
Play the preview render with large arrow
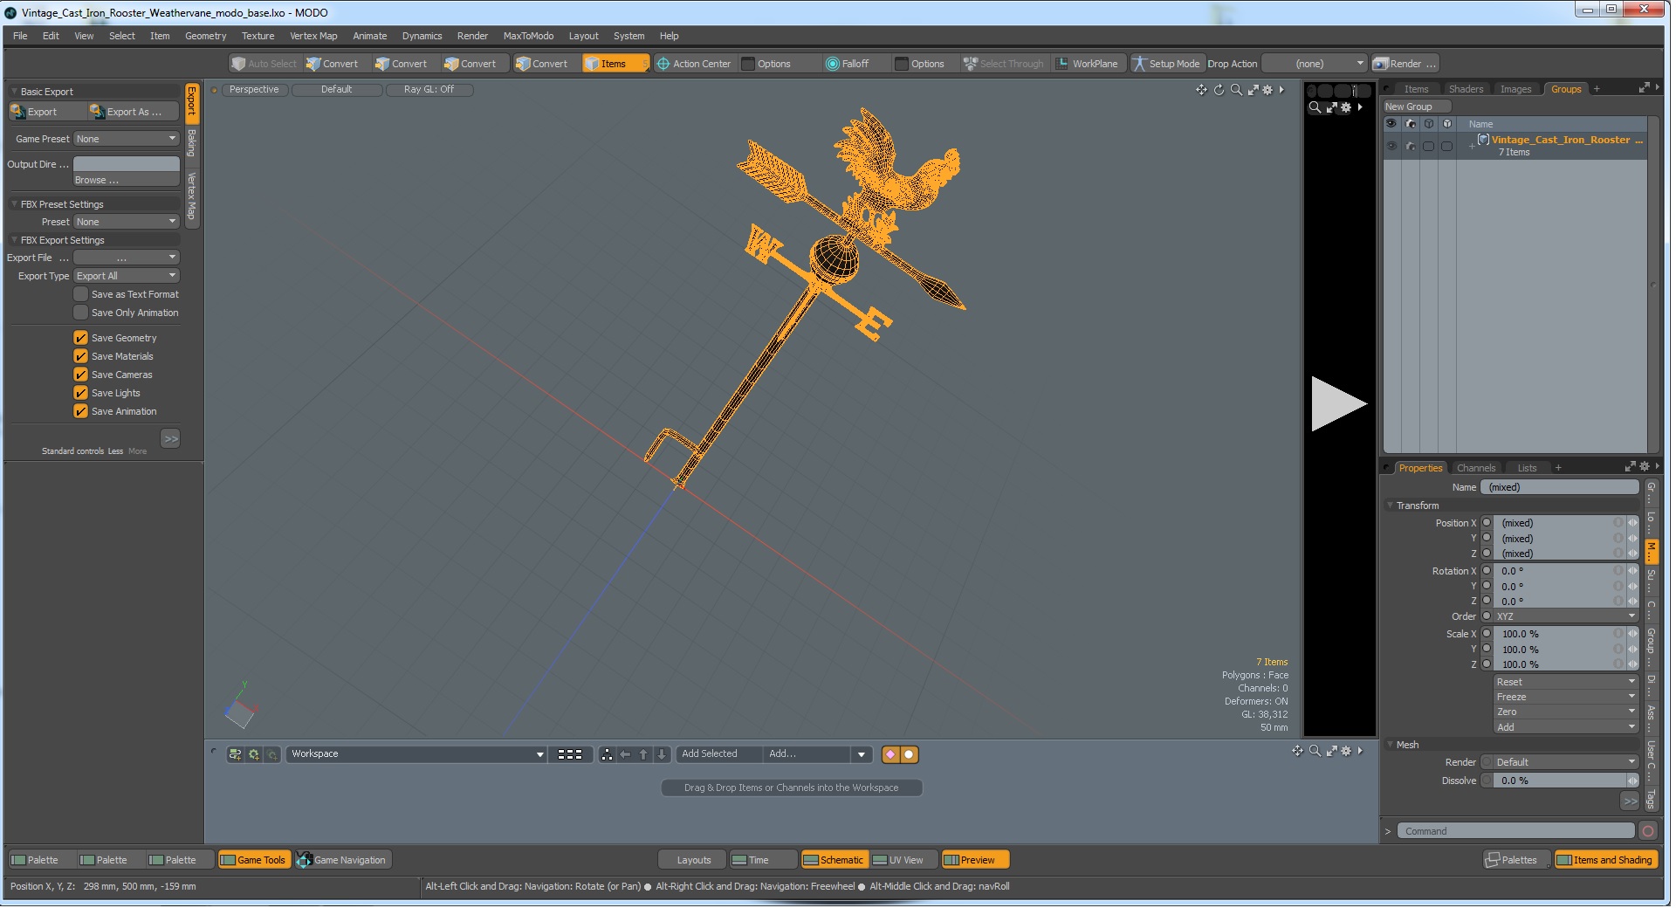point(1337,403)
